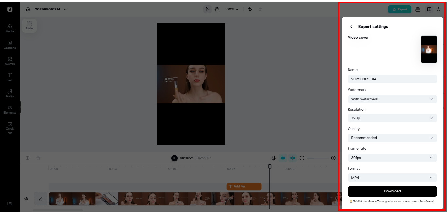This screenshot has width=447, height=212.
Task: Toggle the highlighted split icon beside the microphone
Action: point(293,158)
